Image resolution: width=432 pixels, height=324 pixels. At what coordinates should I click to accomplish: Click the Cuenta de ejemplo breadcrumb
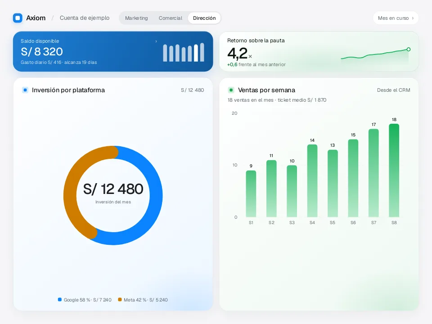pyautogui.click(x=85, y=18)
